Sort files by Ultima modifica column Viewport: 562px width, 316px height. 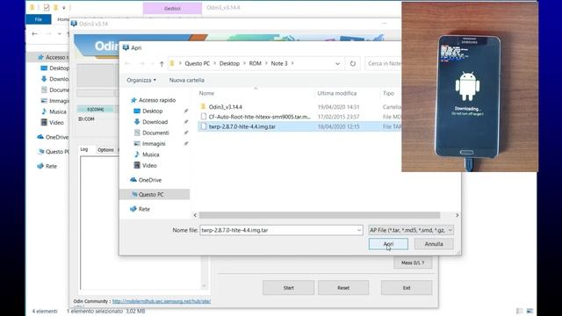[337, 93]
